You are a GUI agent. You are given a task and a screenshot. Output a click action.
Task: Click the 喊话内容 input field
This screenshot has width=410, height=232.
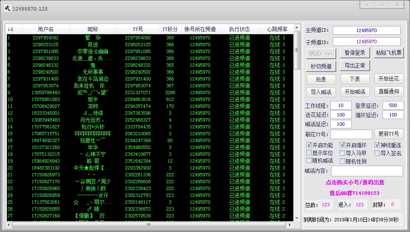coord(367,171)
